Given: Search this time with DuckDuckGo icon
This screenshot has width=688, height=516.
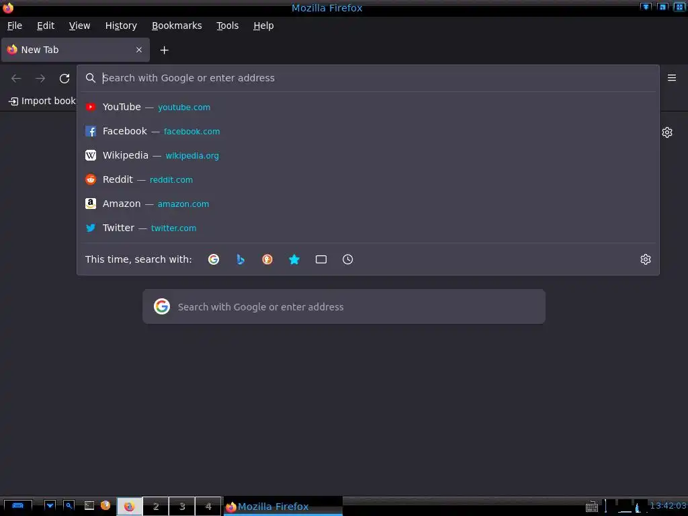Looking at the screenshot, I should click(x=267, y=259).
